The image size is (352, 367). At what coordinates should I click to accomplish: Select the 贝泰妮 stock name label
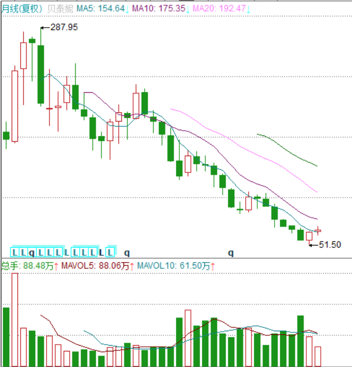pos(60,9)
